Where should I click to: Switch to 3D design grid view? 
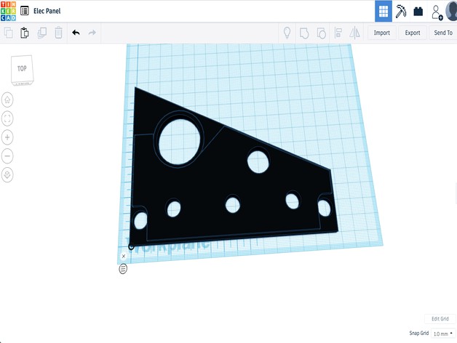tap(384, 11)
